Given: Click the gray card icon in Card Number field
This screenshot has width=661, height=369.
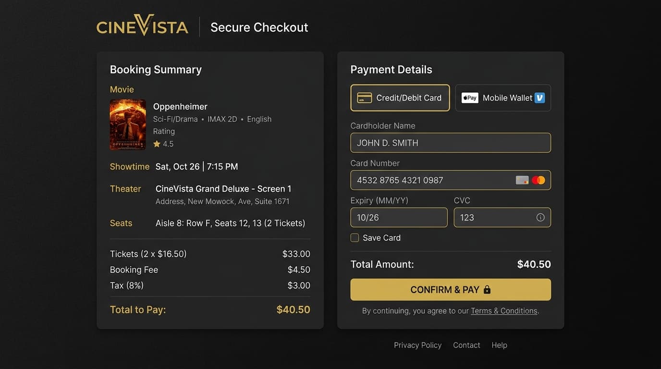Looking at the screenshot, I should coord(522,180).
